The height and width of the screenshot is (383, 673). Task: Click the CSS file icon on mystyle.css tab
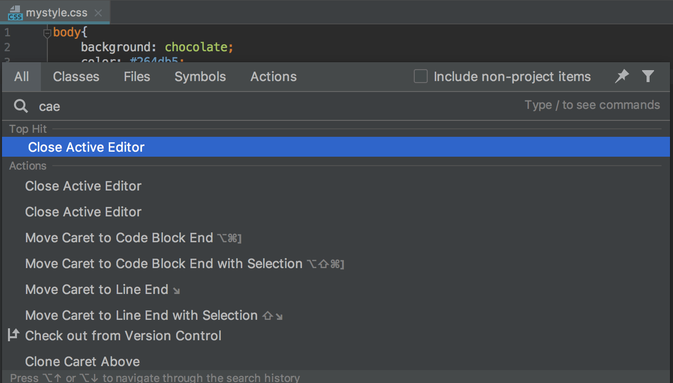click(15, 13)
